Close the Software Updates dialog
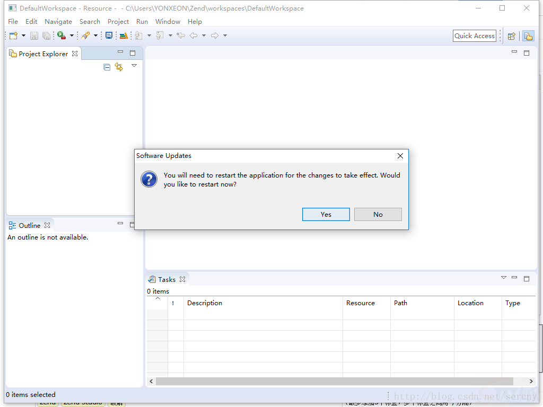This screenshot has height=407, width=543. pos(400,156)
